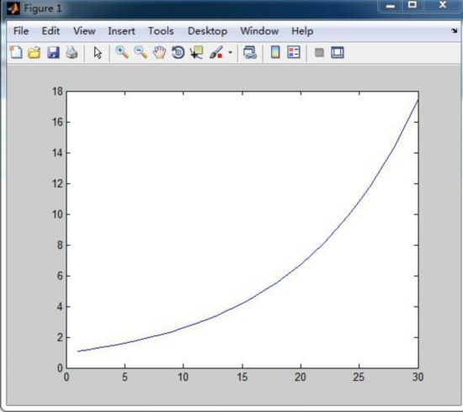Insert a colorbar via toolbar icon
463x412 pixels.
point(275,52)
